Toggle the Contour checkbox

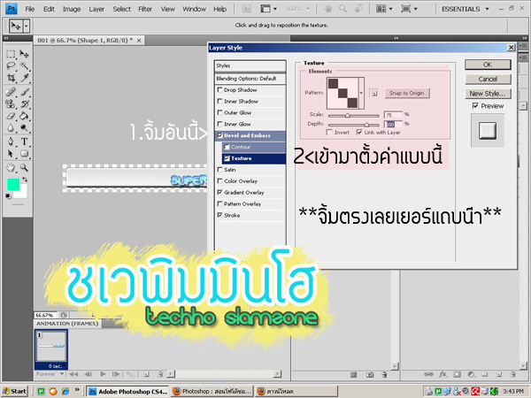[227, 147]
